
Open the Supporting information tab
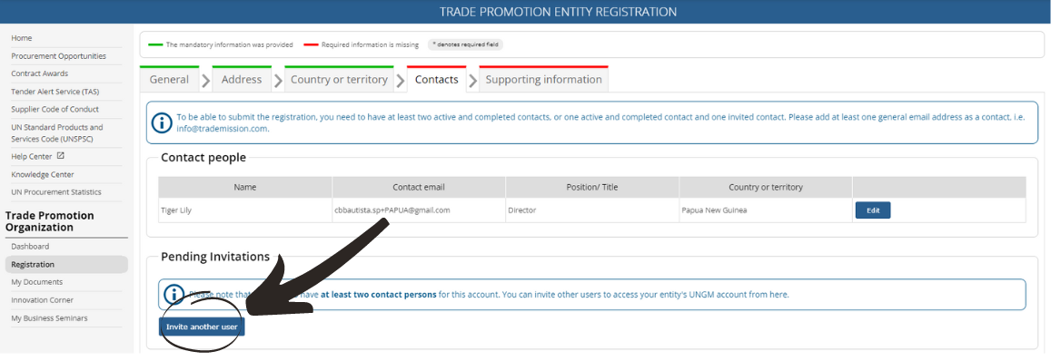543,79
